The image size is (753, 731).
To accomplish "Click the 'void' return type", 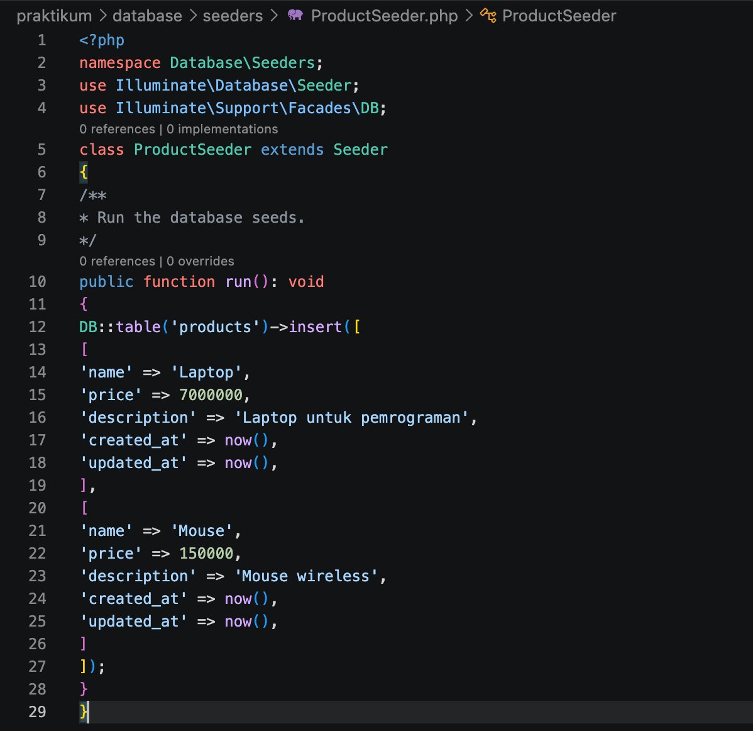I will coord(306,282).
